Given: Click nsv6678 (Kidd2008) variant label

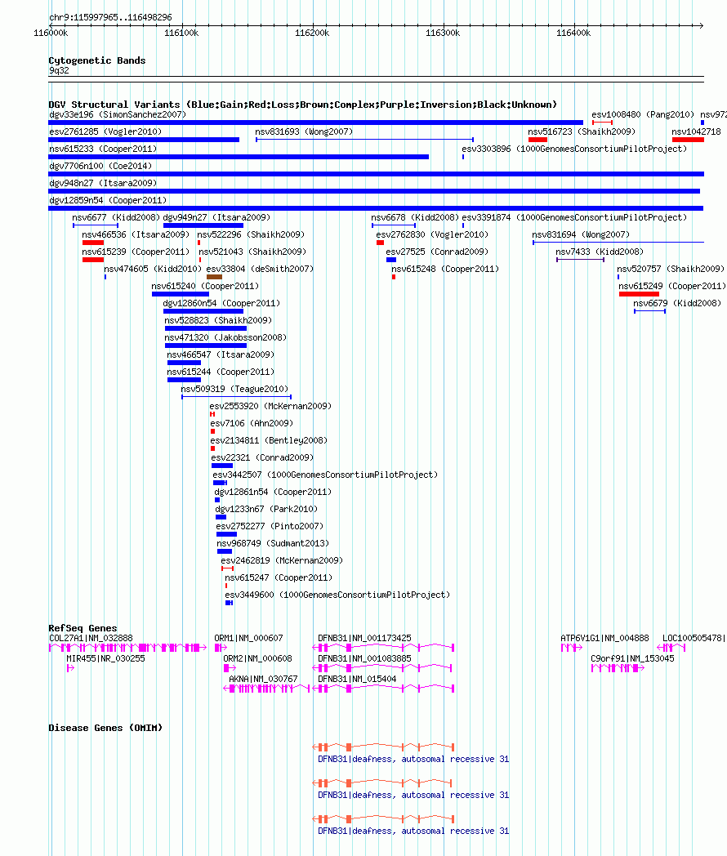Looking at the screenshot, I should click(415, 217).
